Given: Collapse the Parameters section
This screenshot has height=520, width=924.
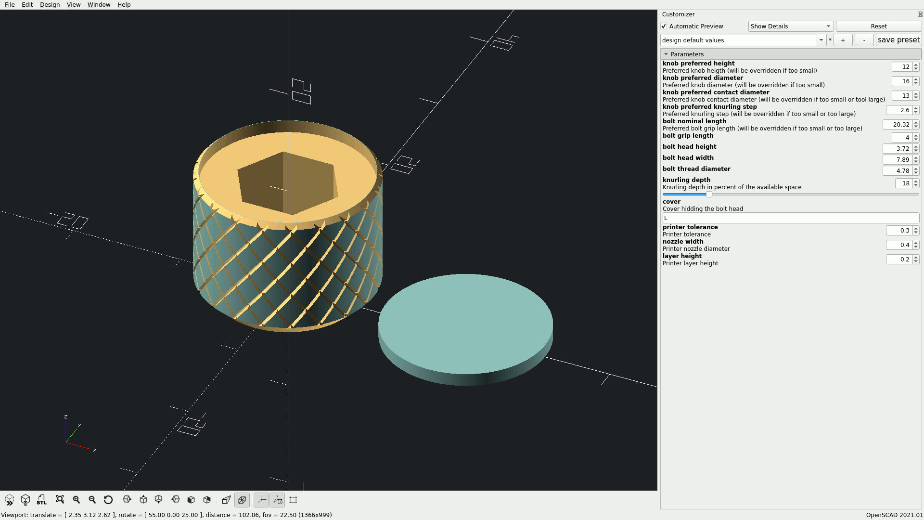Looking at the screenshot, I should [667, 54].
